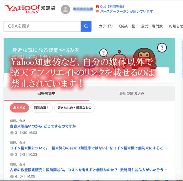Select the 好きなもの・得意なもの filter pill
This screenshot has width=183, height=181.
point(75,108)
